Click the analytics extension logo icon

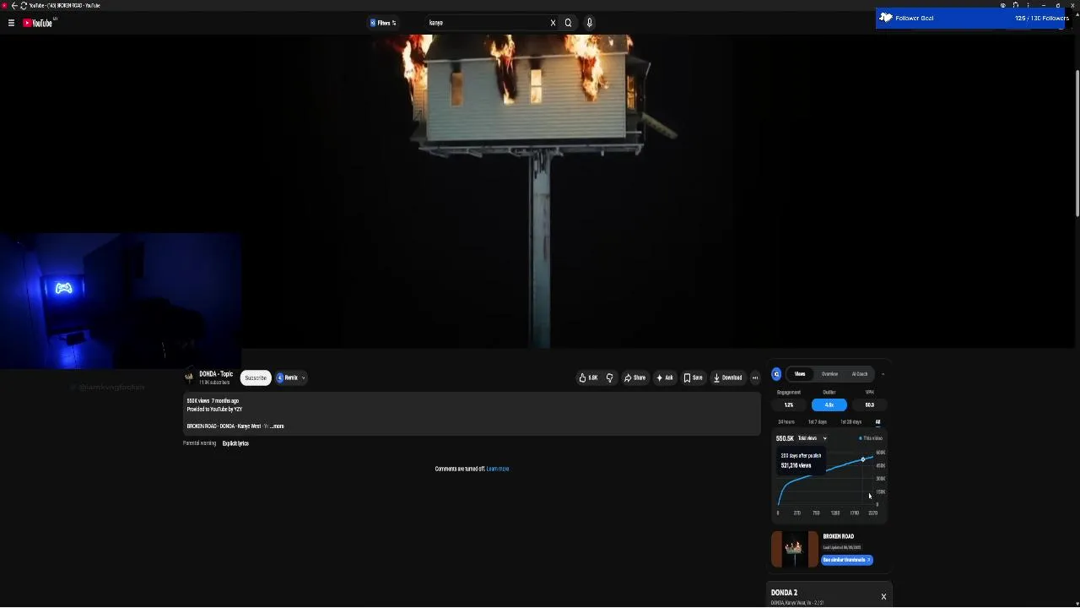click(x=776, y=374)
